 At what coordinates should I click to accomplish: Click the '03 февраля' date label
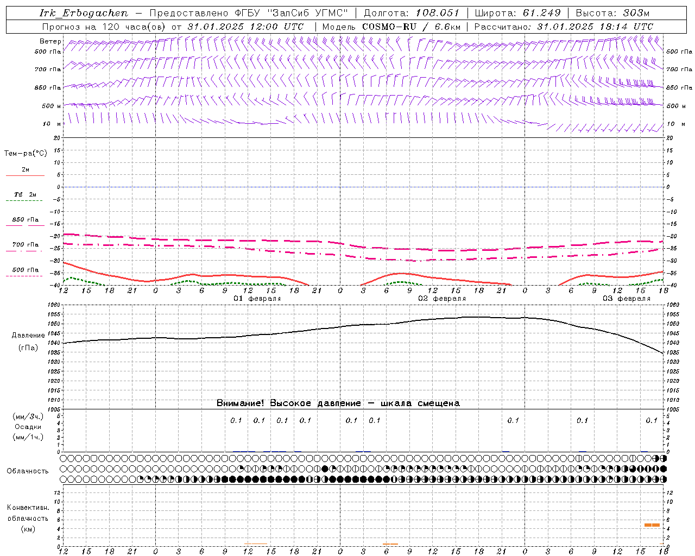coord(627,299)
